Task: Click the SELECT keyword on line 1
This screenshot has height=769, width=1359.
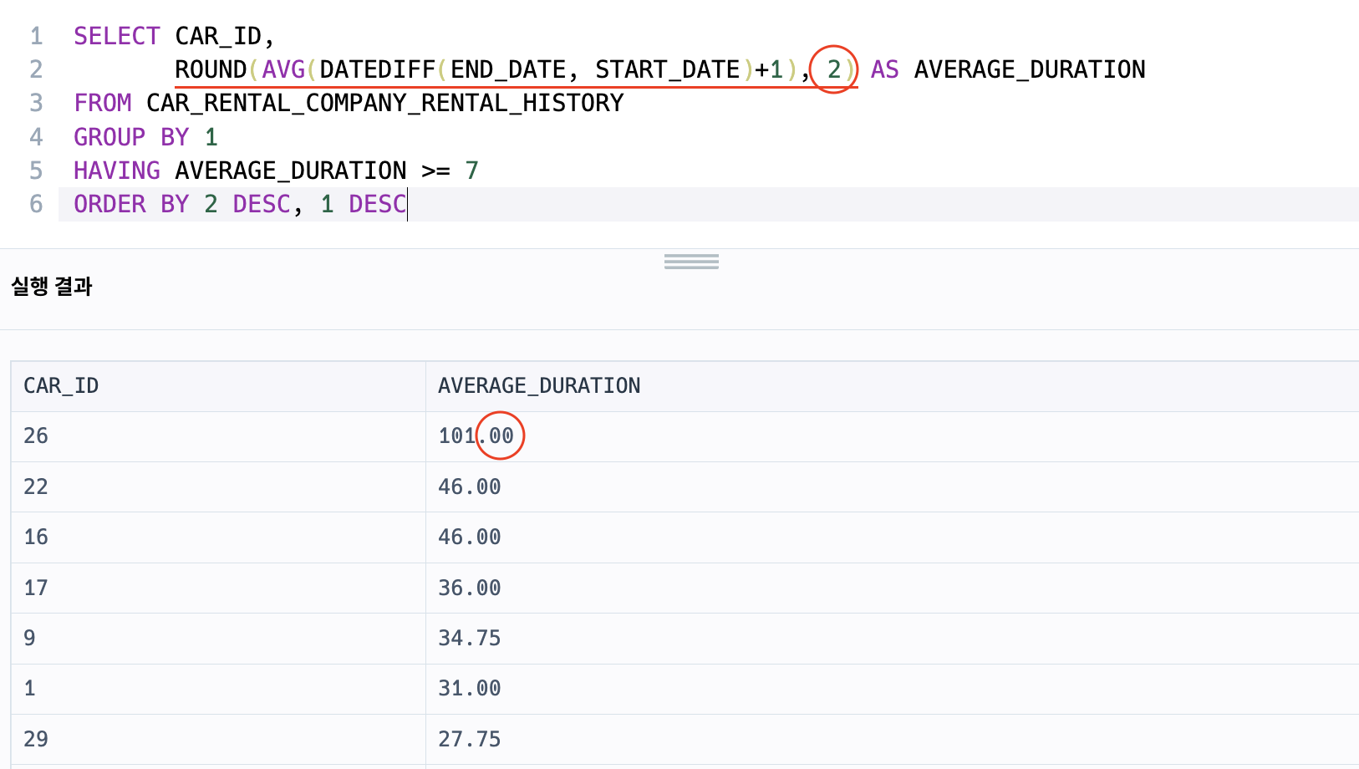Action: 116,36
